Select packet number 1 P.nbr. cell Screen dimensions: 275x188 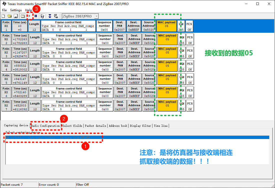6,26
